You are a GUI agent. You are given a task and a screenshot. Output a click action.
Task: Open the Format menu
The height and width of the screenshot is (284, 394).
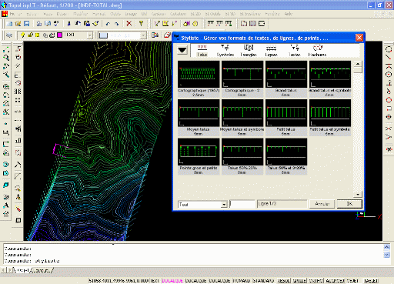click(x=98, y=14)
